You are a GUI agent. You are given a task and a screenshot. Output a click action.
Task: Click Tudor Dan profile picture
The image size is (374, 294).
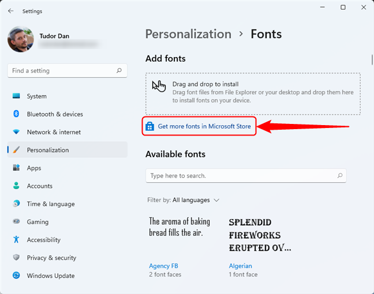[x=21, y=39]
